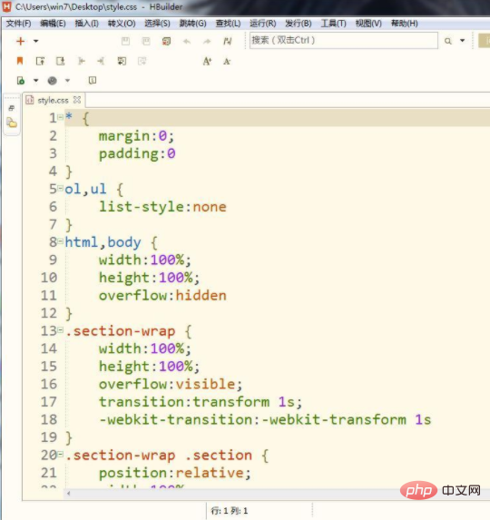
Task: Click the text 'padding:0' on line 3
Action: (x=137, y=154)
